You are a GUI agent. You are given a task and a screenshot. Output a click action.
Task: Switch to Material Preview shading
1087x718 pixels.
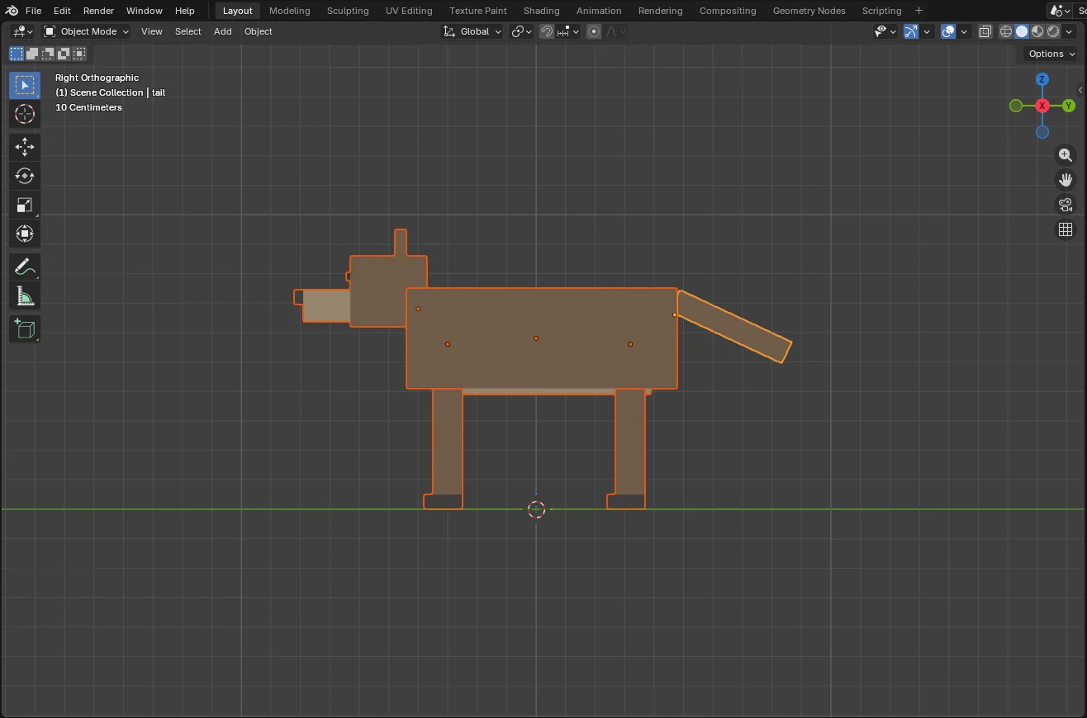pyautogui.click(x=1037, y=31)
